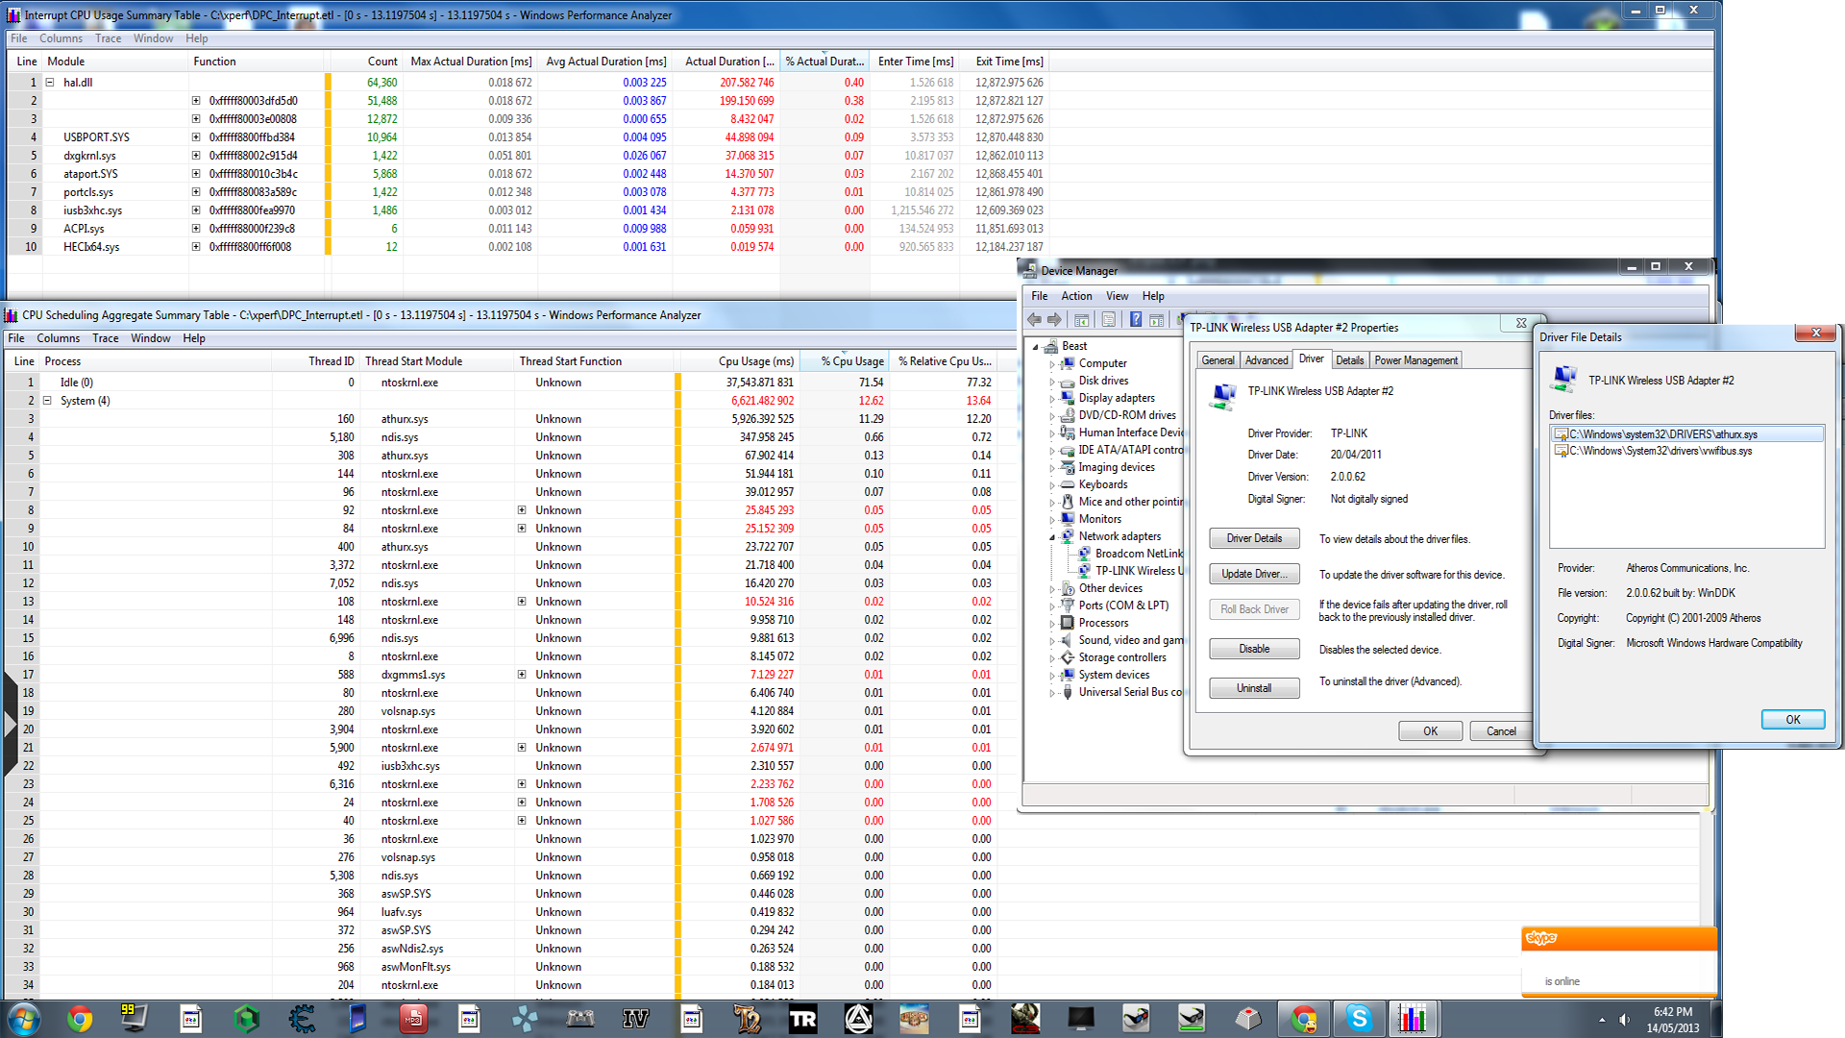Expand the USBPORT.SYS function row
The image size is (1845, 1038).
tap(196, 137)
